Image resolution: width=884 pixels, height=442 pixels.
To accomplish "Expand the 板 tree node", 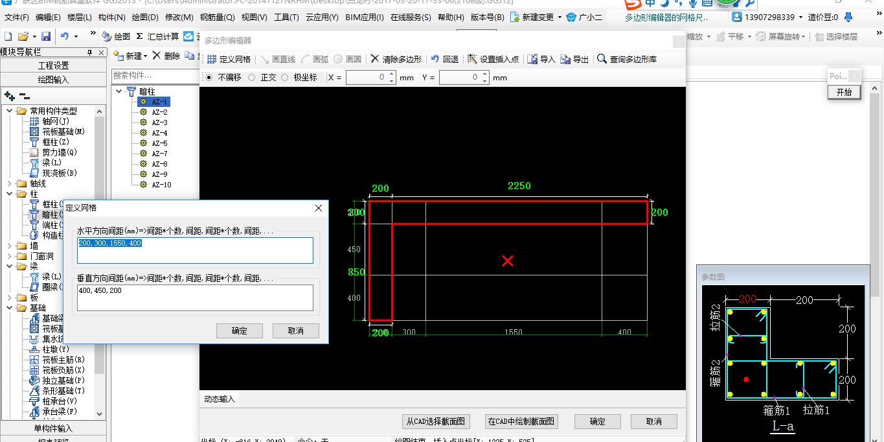I will click(10, 297).
